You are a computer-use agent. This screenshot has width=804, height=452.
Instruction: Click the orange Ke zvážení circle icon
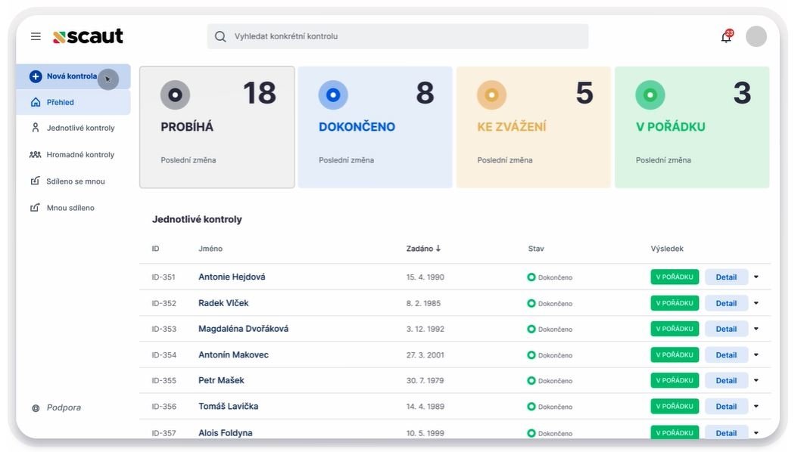[x=491, y=95]
